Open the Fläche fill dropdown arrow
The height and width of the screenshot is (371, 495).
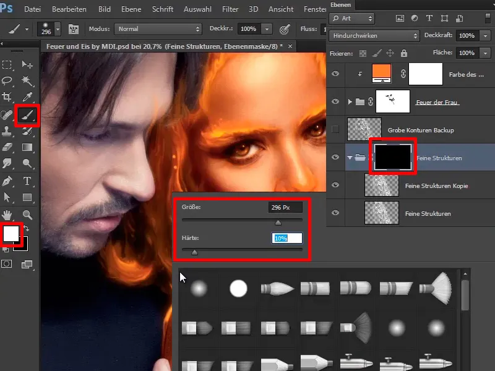[x=485, y=53]
